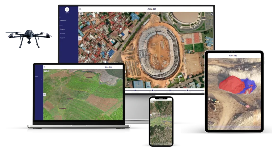Image resolution: width=272 pixels, height=153 pixels.
Task: Select the move/pan arrows tool on the laptop map
Action: coord(45,71)
